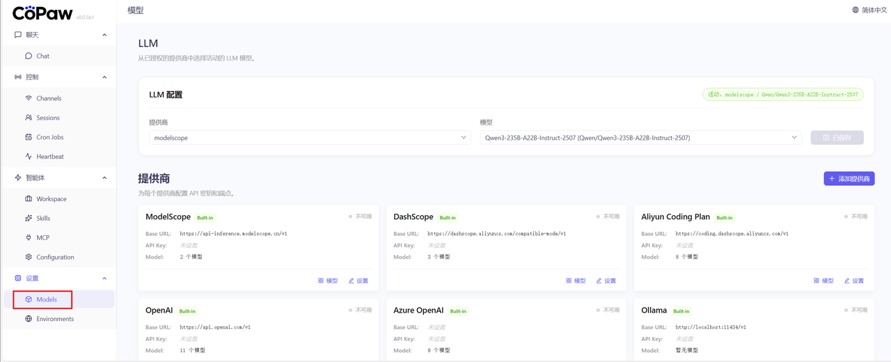The height and width of the screenshot is (362, 891).
Task: Click the gear icon beside 设置 group
Action: [18, 278]
